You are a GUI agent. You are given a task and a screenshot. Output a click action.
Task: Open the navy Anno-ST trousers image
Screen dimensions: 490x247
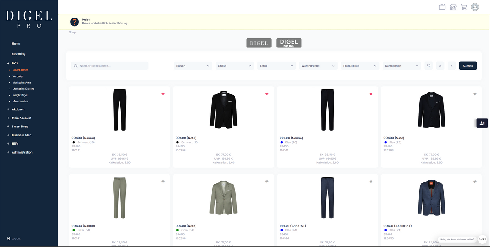(327, 197)
